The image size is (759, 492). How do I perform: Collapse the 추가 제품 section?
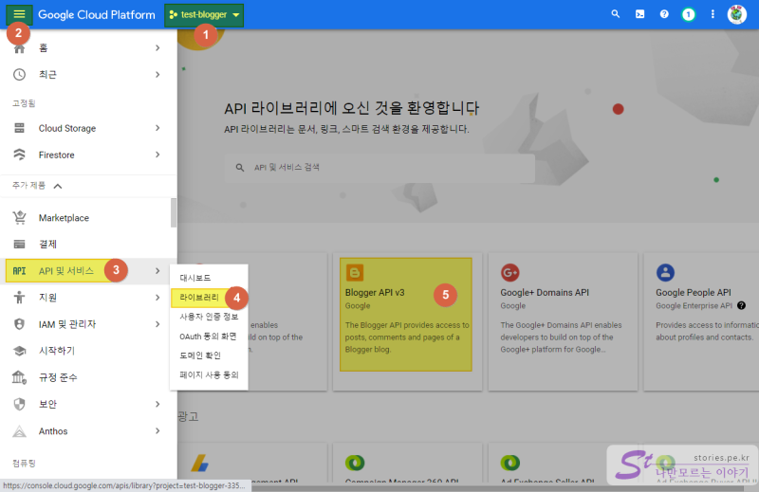coord(58,186)
